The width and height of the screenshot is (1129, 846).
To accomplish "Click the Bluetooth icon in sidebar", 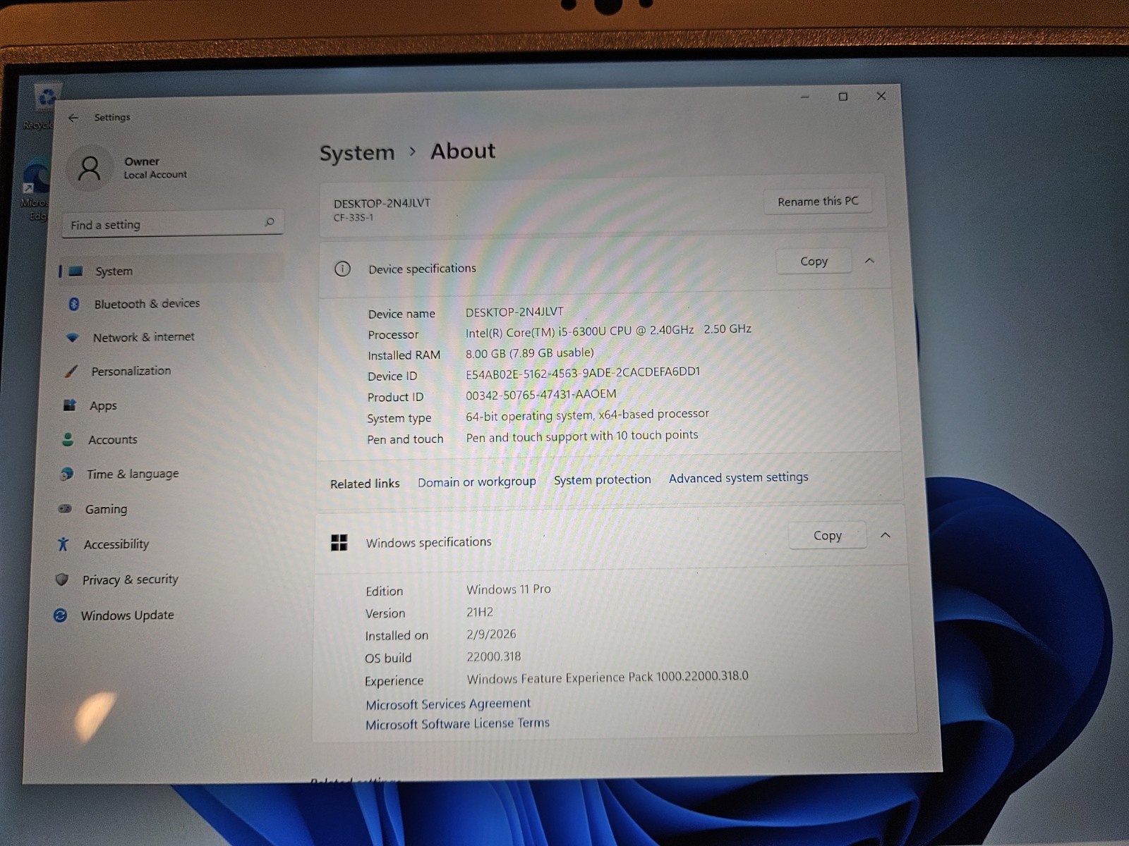I will click(x=74, y=304).
